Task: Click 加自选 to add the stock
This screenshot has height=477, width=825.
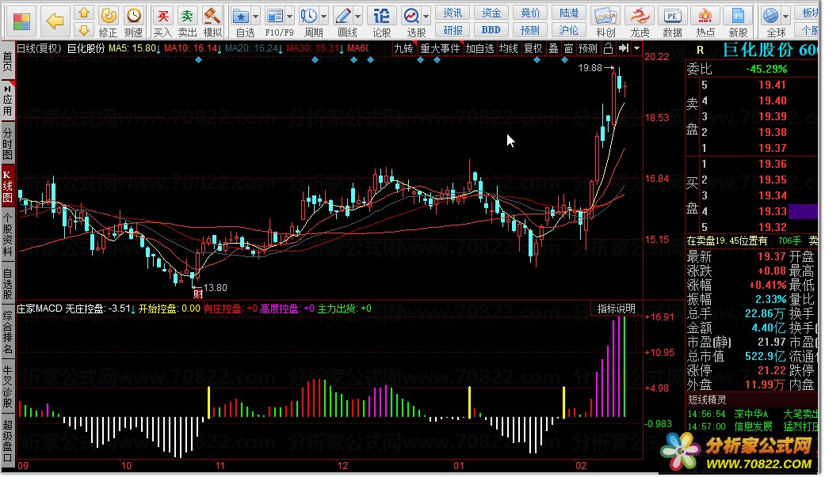Action: (x=479, y=49)
